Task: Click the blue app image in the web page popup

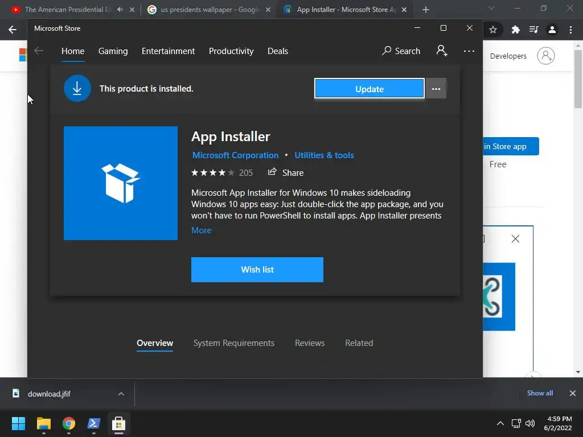Action: (499, 296)
